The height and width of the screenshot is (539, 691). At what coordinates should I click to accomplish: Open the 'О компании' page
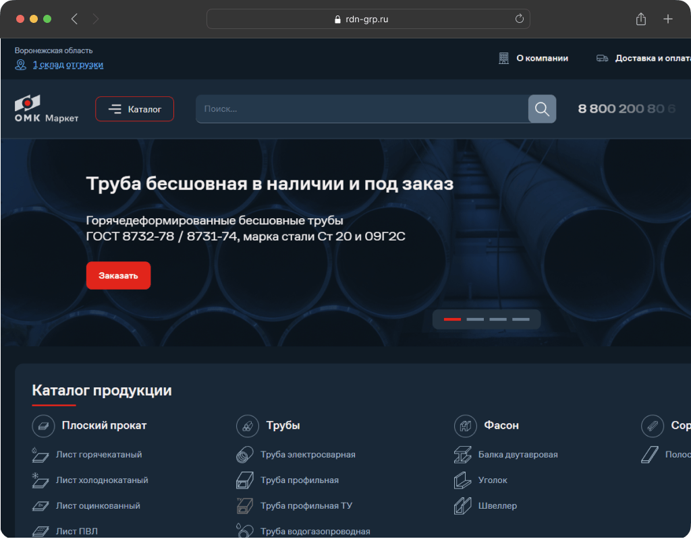click(x=542, y=58)
